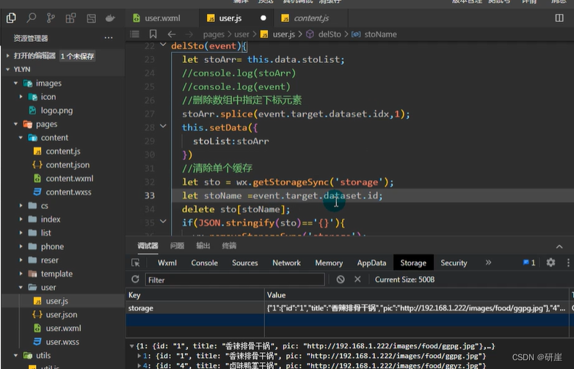574x369 pixels.
Task: Collapse the YLYN project root
Action: [7, 69]
